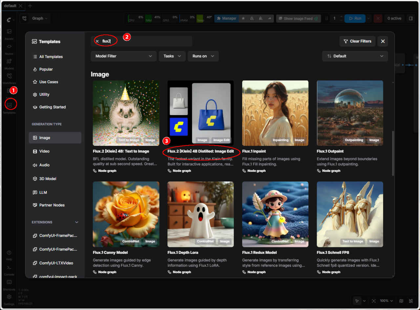This screenshot has width=420, height=310.
Task: Click the Clear Filters button
Action: [357, 41]
